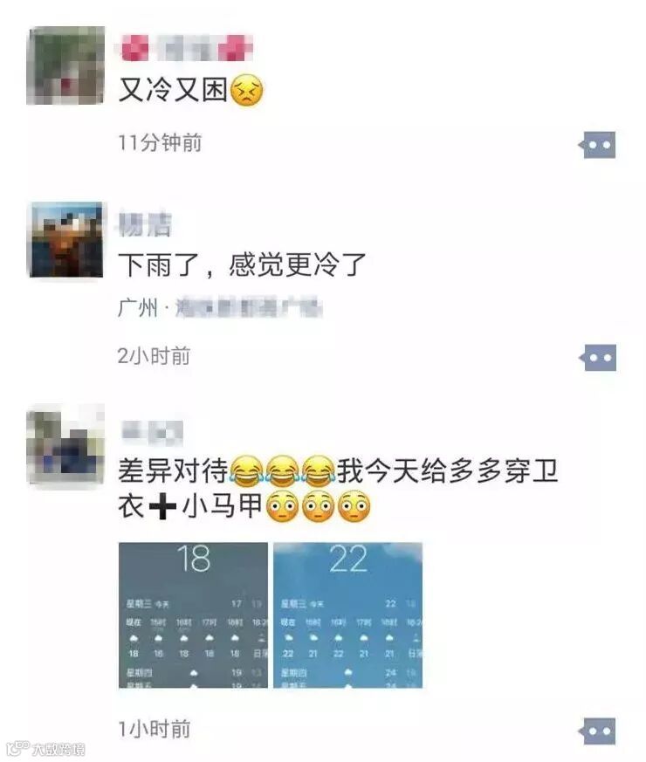Open comment menu on the 1小时前 post
The image size is (646, 762).
597,731
